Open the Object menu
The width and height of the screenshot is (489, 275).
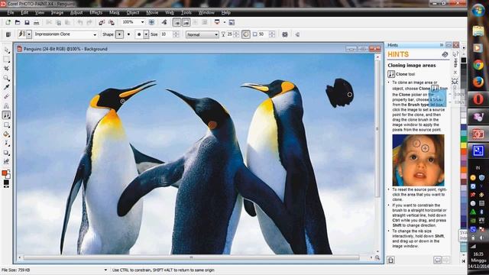click(133, 13)
